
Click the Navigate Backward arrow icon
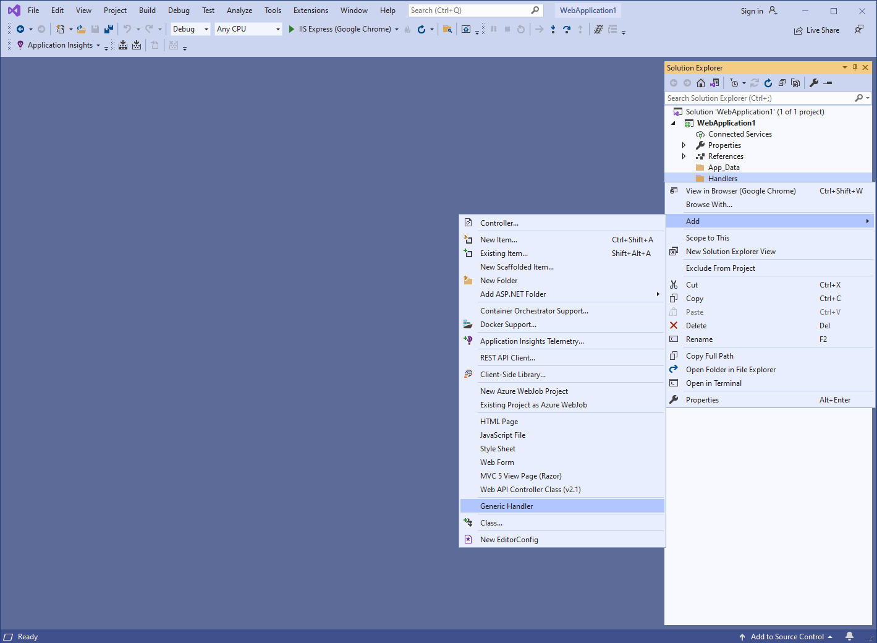point(20,29)
